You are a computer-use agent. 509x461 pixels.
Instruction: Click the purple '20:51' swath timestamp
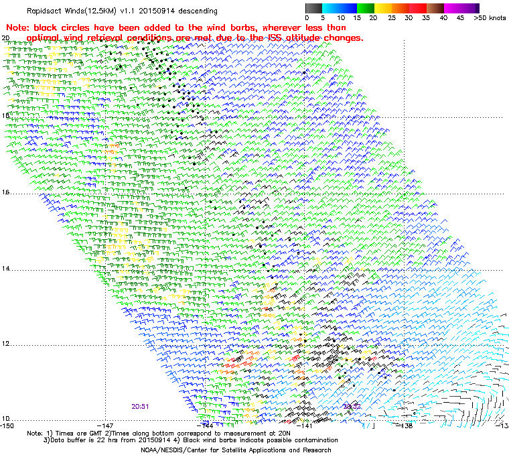140,407
